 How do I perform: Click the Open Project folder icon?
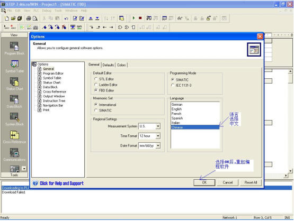coord(13,19)
